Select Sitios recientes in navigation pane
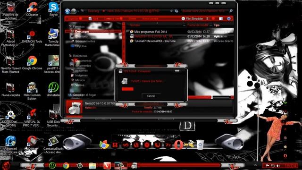Screen dimensions: 302x170 click(85, 41)
